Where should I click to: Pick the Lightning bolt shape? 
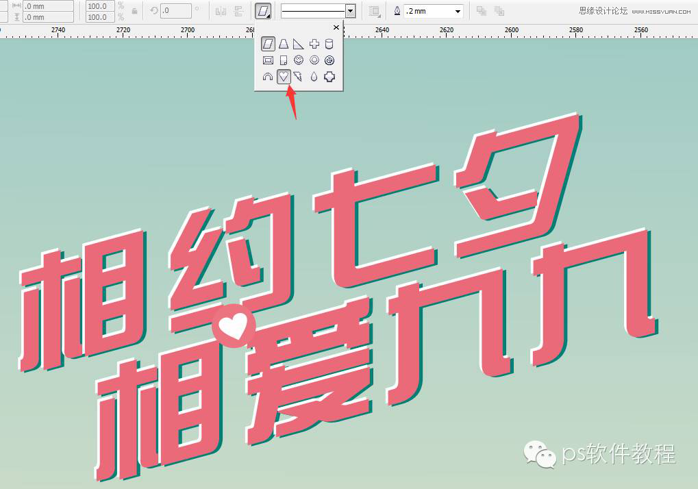click(299, 77)
